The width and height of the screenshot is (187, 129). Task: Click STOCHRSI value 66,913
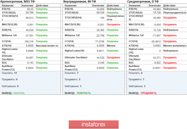pos(30,18)
